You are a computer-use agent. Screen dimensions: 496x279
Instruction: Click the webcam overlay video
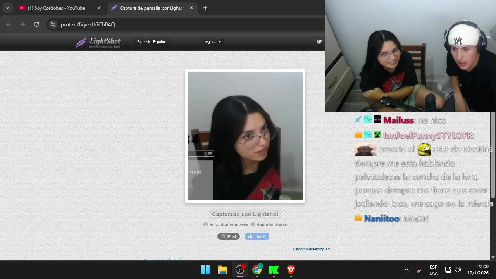(410, 56)
